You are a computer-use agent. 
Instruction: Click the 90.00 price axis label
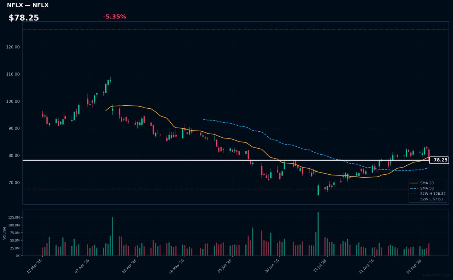tap(14, 128)
